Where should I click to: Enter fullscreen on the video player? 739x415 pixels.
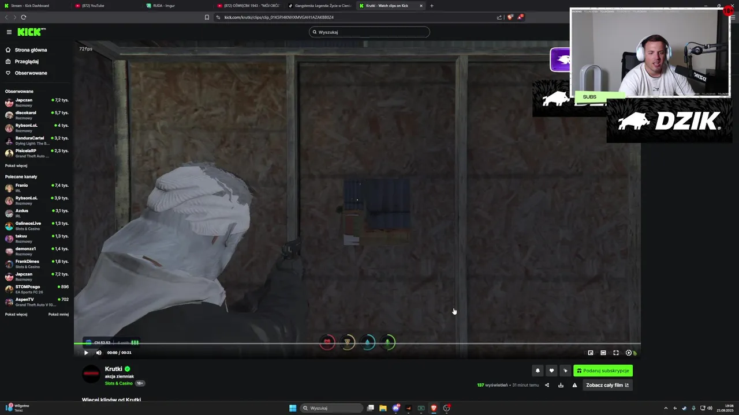(x=616, y=353)
